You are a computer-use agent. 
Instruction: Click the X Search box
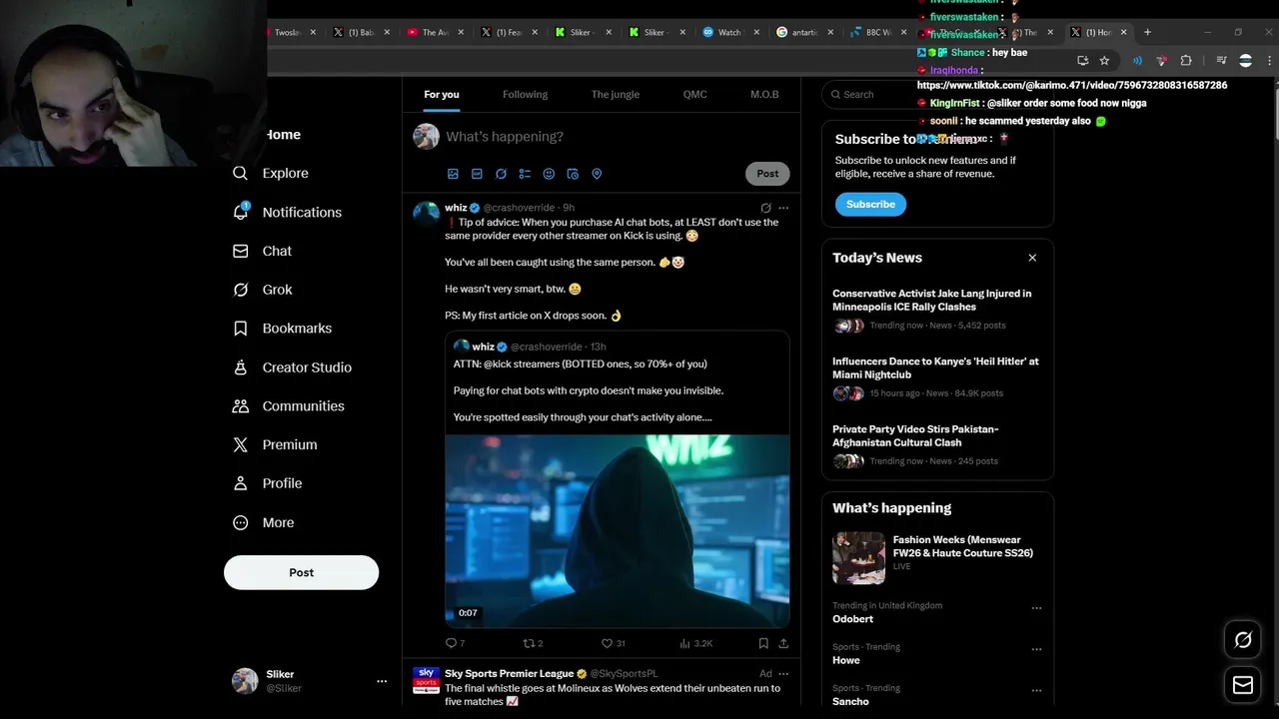click(937, 94)
